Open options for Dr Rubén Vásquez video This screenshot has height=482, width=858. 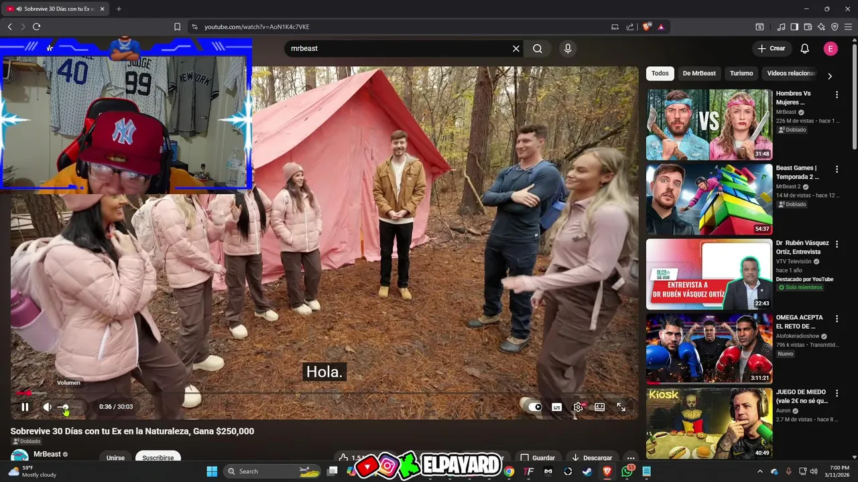[837, 244]
